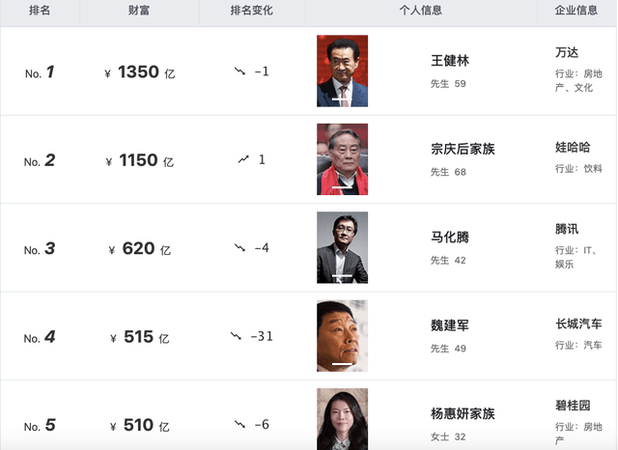Image resolution: width=618 pixels, height=450 pixels.
Task: Click the downward trend icon beside -31
Action: [x=236, y=336]
